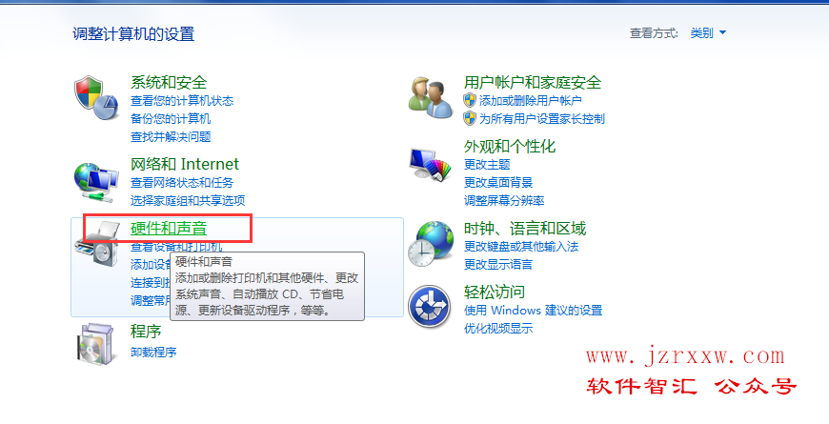
Task: Open 查看您的计算机状态 link
Action: pyautogui.click(x=182, y=100)
